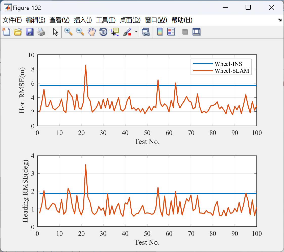Enable the Data Cursor tool
The width and height of the screenshot is (284, 252).
(115, 32)
